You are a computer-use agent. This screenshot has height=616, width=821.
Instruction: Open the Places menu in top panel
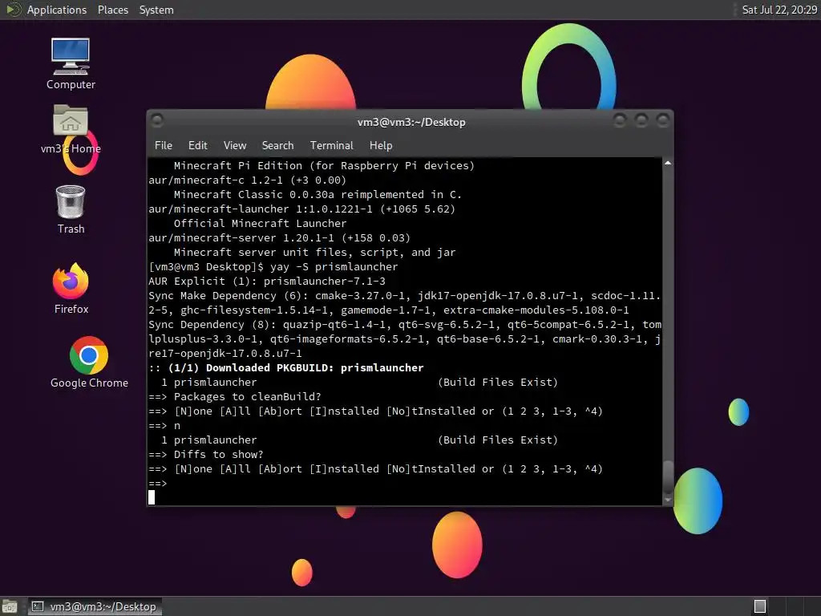coord(112,10)
